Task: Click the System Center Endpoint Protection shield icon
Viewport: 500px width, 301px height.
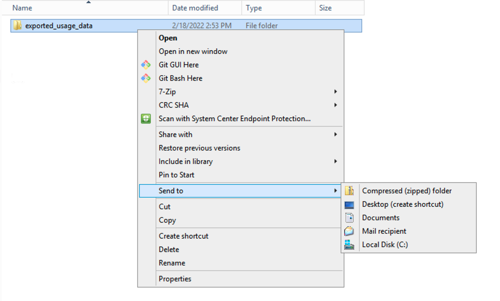Action: tap(145, 119)
